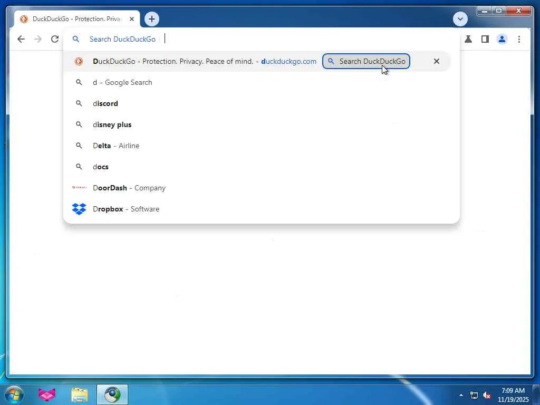Screen dimensions: 540x405
Task: Remove the DuckDuckGo suggestion with X
Action: coord(436,61)
